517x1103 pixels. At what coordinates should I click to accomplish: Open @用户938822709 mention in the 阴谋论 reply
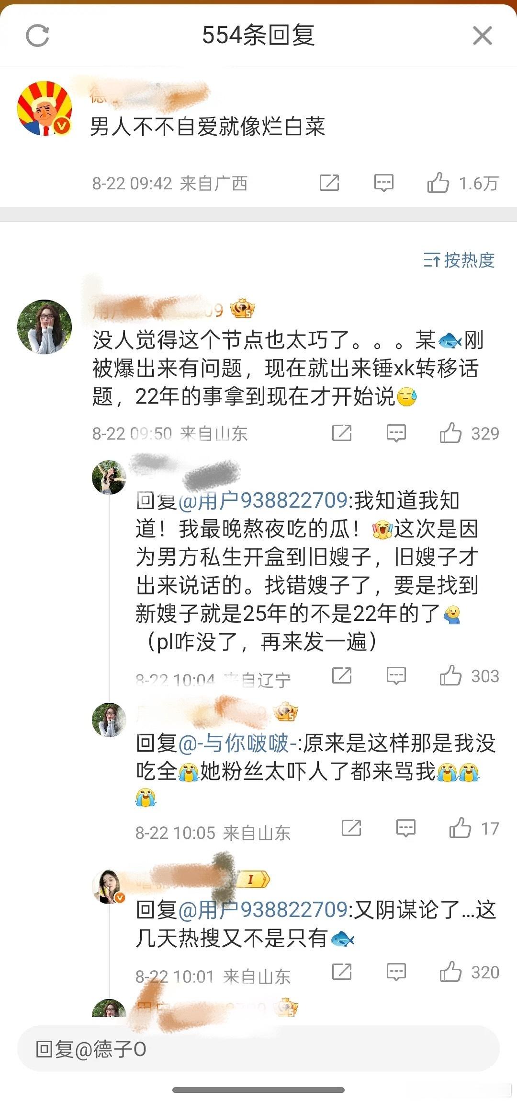263,910
